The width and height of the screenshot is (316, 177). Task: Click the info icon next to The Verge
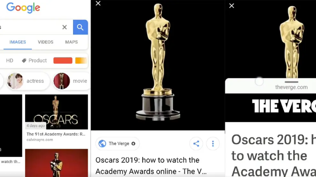pos(133,144)
